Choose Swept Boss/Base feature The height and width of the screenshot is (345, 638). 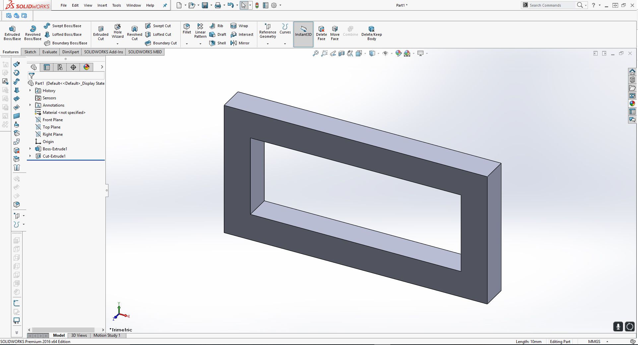tap(62, 26)
